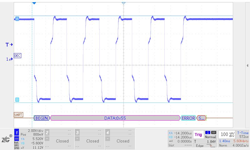
Task: Enable closed channel 2
Action: (x=47, y=133)
